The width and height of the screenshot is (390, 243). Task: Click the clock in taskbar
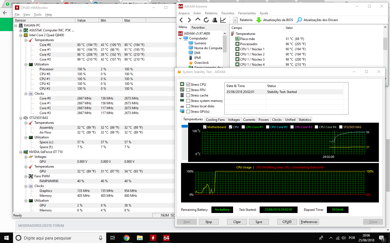click(x=366, y=238)
